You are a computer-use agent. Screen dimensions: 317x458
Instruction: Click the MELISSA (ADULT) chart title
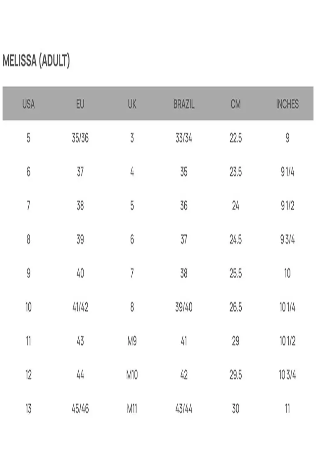point(36,61)
